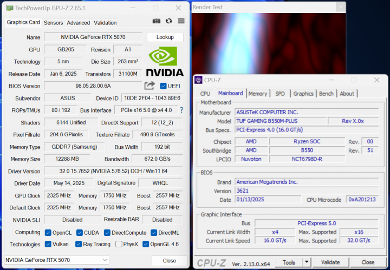Viewport: 390px width, 270px height.
Task: Toggle the Ray Tracing checkbox
Action: click(79, 244)
